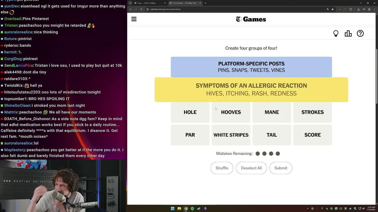The height and width of the screenshot is (212, 378).
Task: Close the Connections browser tab
Action: pyautogui.click(x=200, y=3)
